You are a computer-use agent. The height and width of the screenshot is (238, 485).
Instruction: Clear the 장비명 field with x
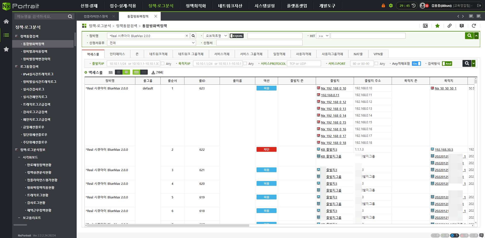pyautogui.click(x=187, y=36)
